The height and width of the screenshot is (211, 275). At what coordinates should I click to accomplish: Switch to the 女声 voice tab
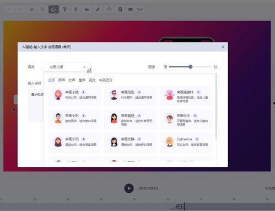coord(72,80)
